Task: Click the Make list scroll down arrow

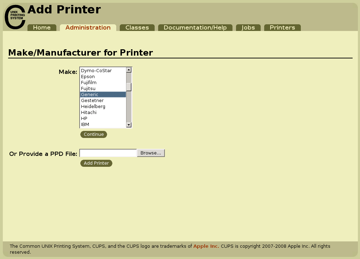Action: point(129,125)
